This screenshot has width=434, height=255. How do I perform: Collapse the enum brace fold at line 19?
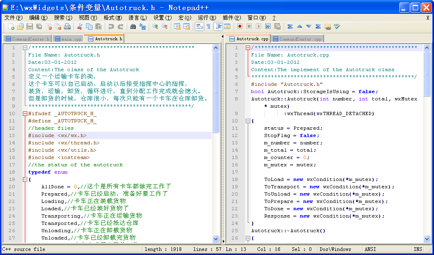[25, 180]
